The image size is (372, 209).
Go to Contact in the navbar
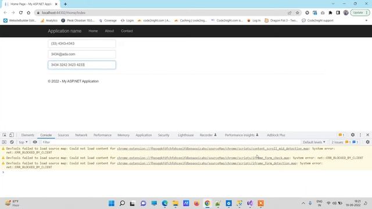click(x=127, y=31)
